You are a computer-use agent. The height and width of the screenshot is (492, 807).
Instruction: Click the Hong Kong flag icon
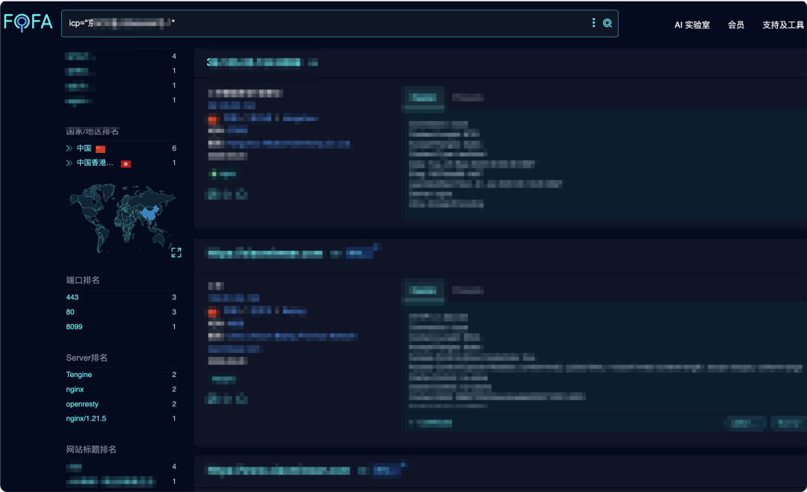click(x=126, y=164)
